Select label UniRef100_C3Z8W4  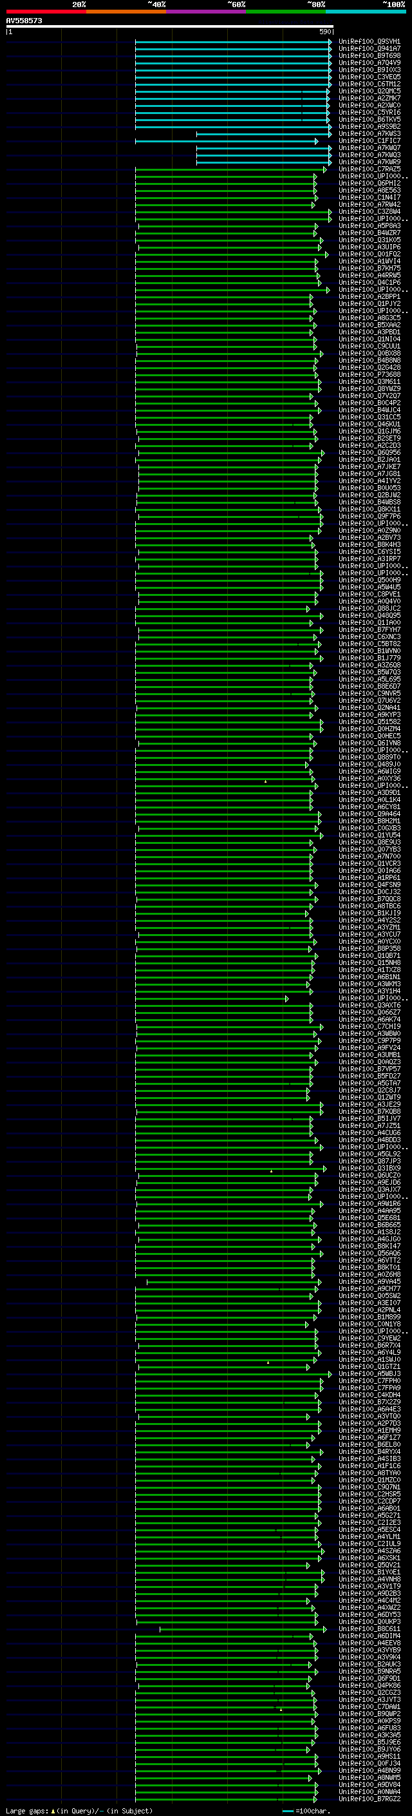[x=370, y=211]
